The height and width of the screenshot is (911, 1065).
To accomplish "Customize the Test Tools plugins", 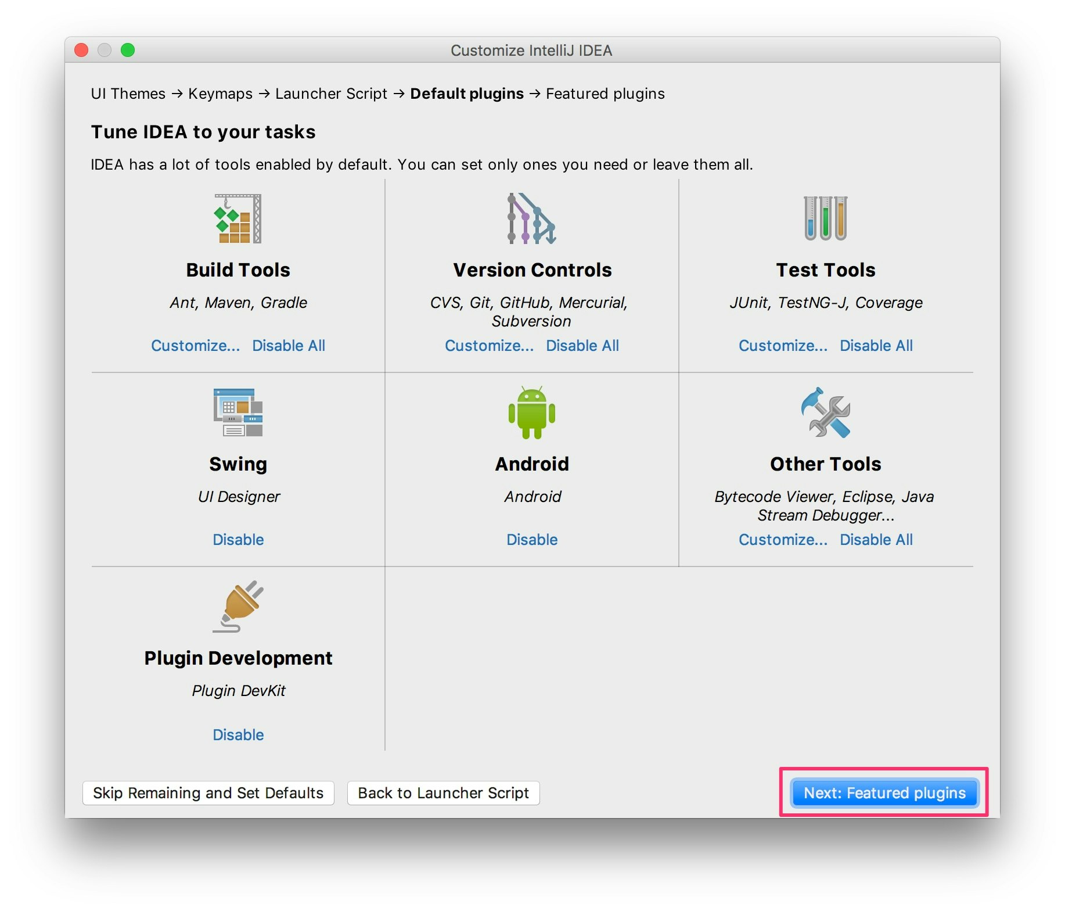I will point(783,346).
